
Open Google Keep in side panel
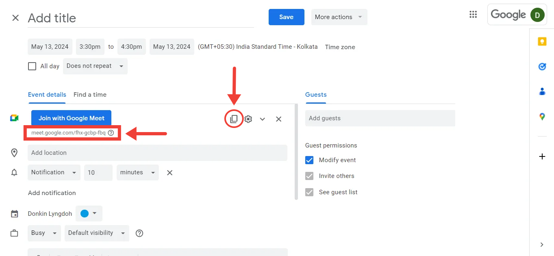pos(542,42)
